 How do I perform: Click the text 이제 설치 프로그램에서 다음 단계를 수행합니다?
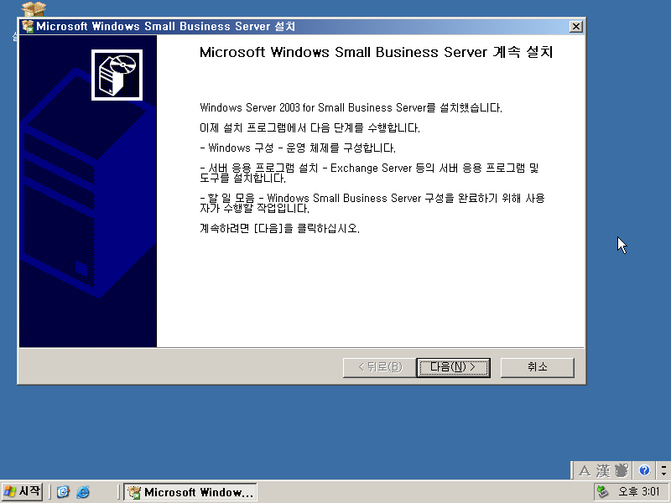(309, 127)
